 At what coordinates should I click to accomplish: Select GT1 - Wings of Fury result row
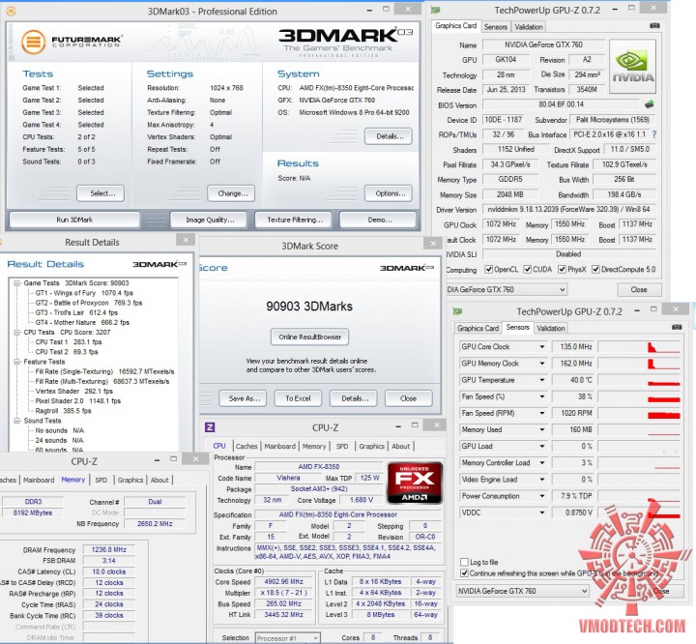(84, 293)
